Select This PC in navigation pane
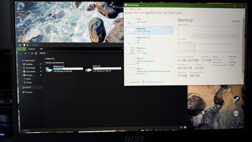252x142 pixels. 27,87
